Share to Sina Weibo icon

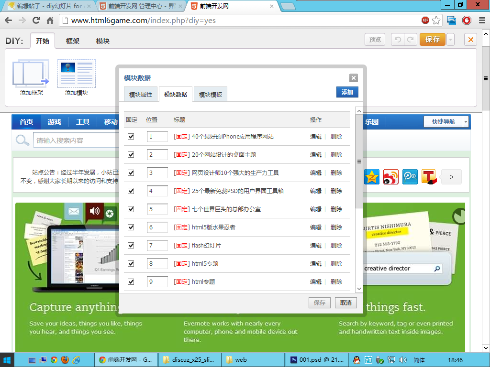[390, 177]
